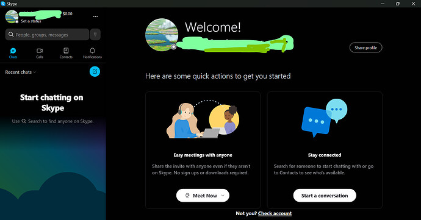Expand the Recent chats dropdown
This screenshot has width=421, height=220.
coord(20,72)
